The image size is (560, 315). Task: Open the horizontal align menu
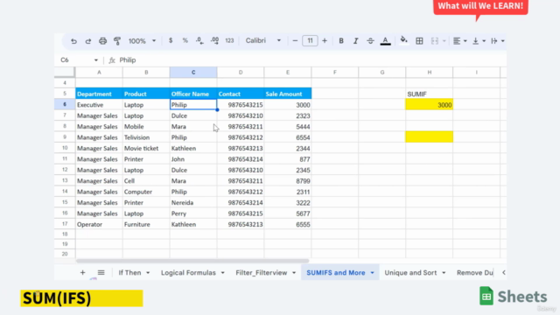tap(459, 41)
